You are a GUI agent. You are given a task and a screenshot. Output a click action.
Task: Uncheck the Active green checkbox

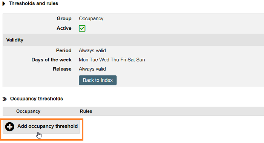(x=82, y=28)
